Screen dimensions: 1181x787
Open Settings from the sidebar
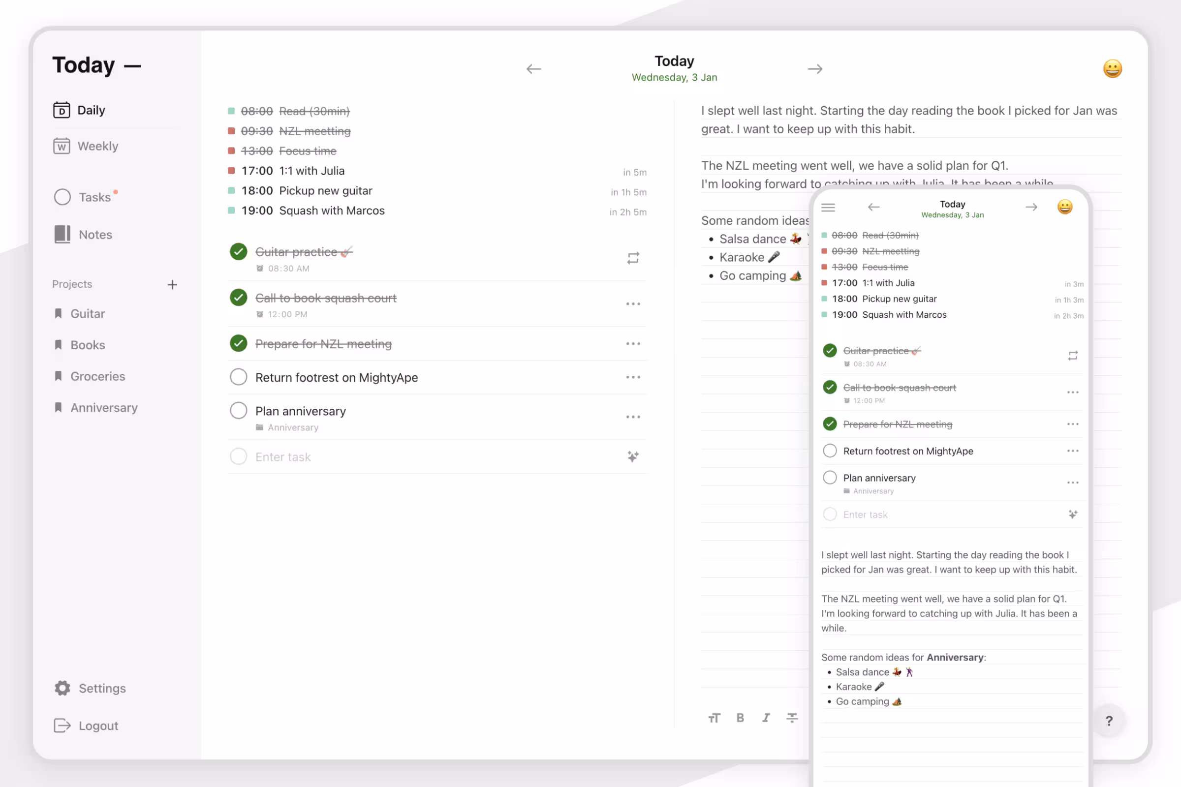click(x=91, y=688)
